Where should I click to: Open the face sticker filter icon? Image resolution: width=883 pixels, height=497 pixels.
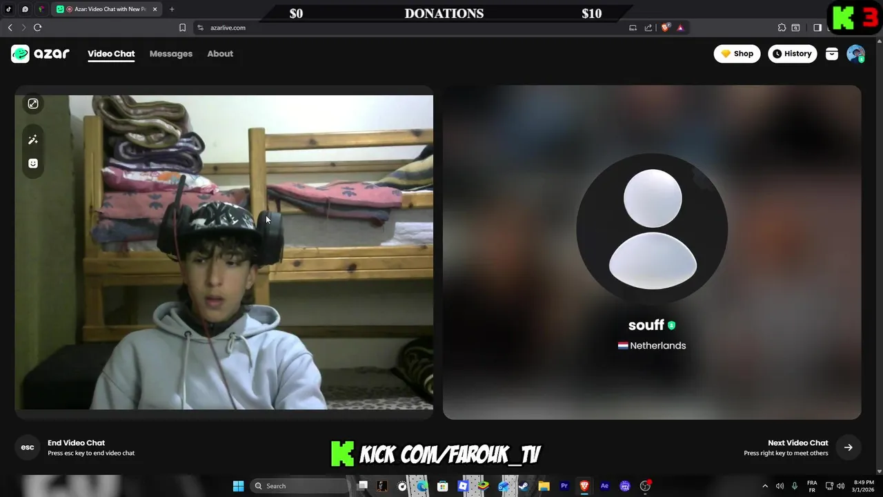point(33,164)
